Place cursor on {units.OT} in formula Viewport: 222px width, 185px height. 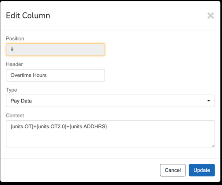(x=22, y=127)
